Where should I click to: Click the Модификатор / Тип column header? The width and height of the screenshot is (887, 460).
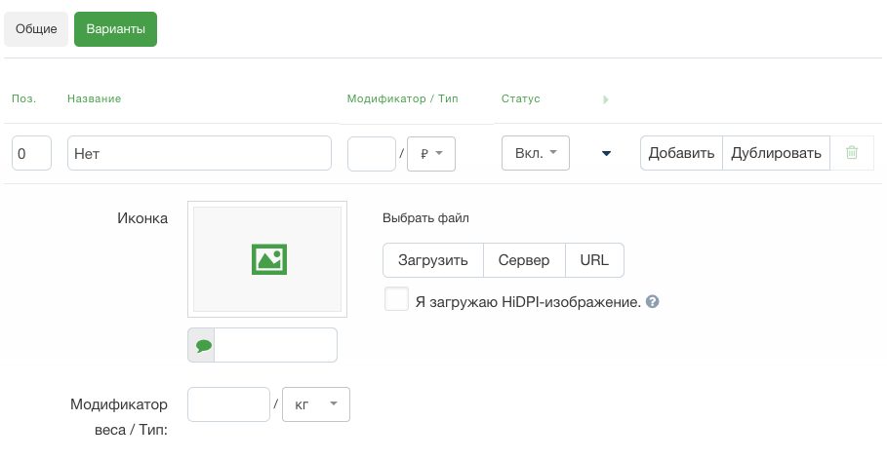[x=403, y=98]
